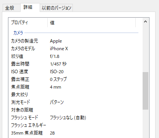Select the 35mm 焦点距離 property row

27,133
